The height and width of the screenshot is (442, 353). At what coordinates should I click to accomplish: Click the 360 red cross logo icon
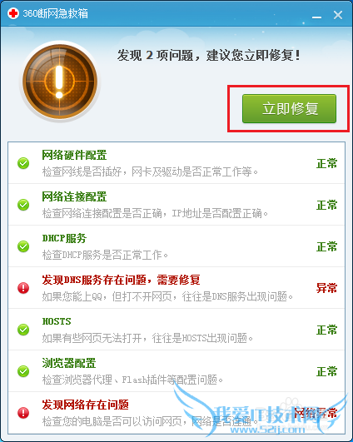point(13,13)
